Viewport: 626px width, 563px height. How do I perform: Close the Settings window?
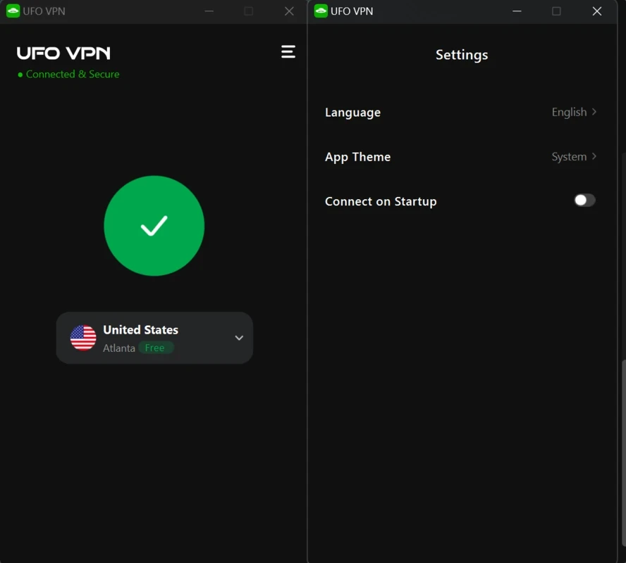pos(597,11)
